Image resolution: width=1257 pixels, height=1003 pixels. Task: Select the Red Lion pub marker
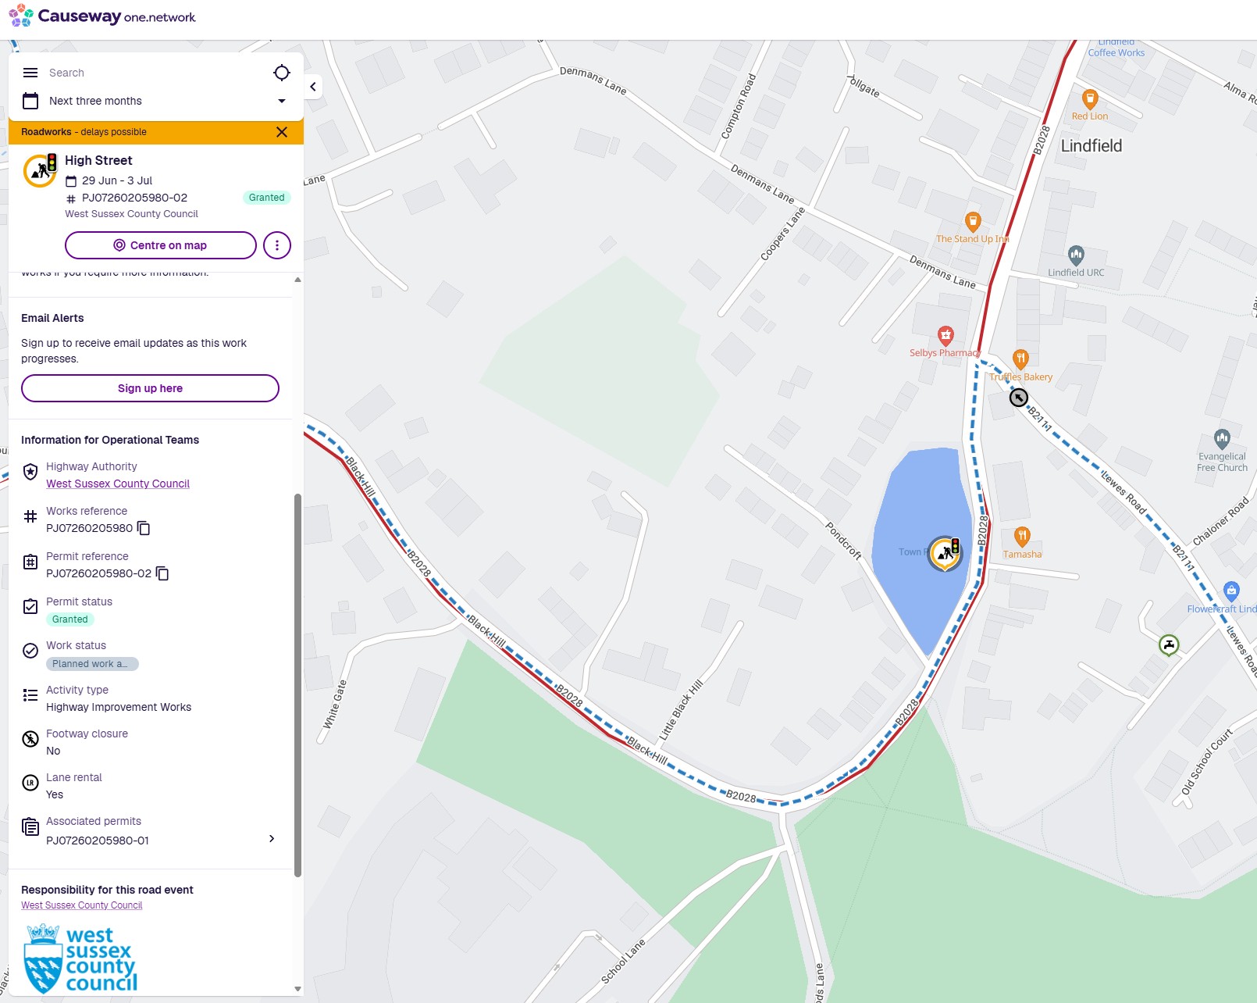coord(1090,99)
